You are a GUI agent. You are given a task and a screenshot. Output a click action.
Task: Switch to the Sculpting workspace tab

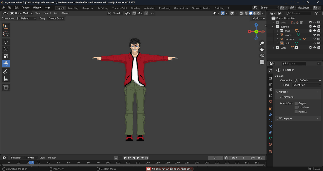87,8
